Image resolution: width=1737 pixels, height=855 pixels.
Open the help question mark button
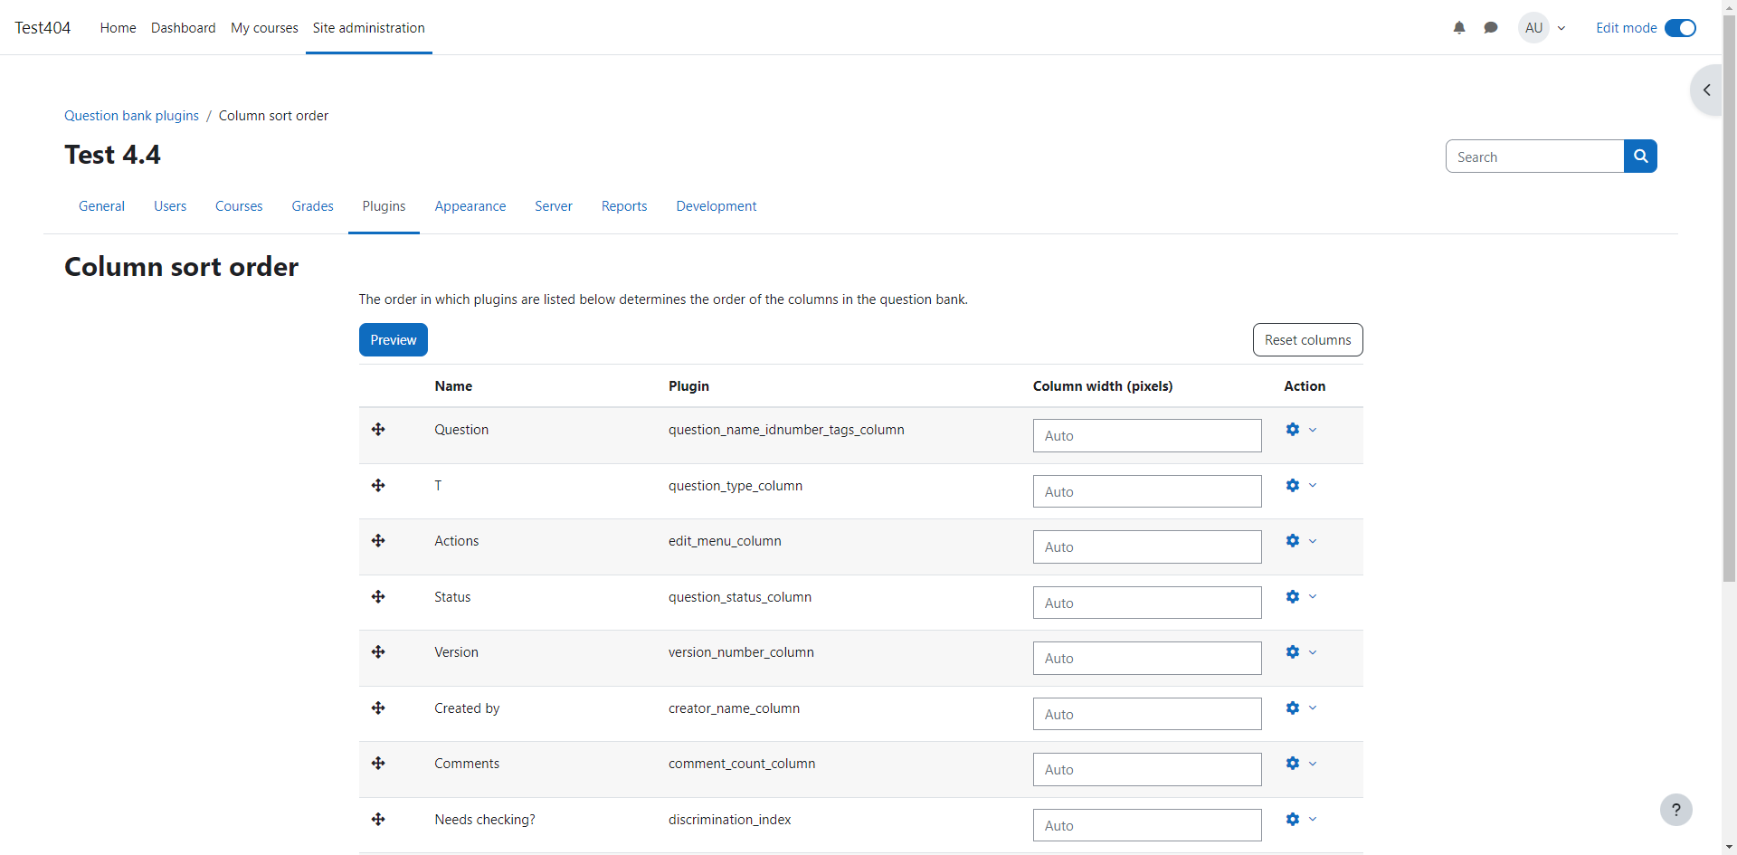coord(1676,810)
